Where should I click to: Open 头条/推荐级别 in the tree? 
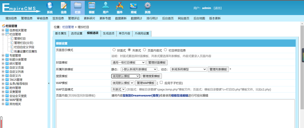[x=19, y=84]
